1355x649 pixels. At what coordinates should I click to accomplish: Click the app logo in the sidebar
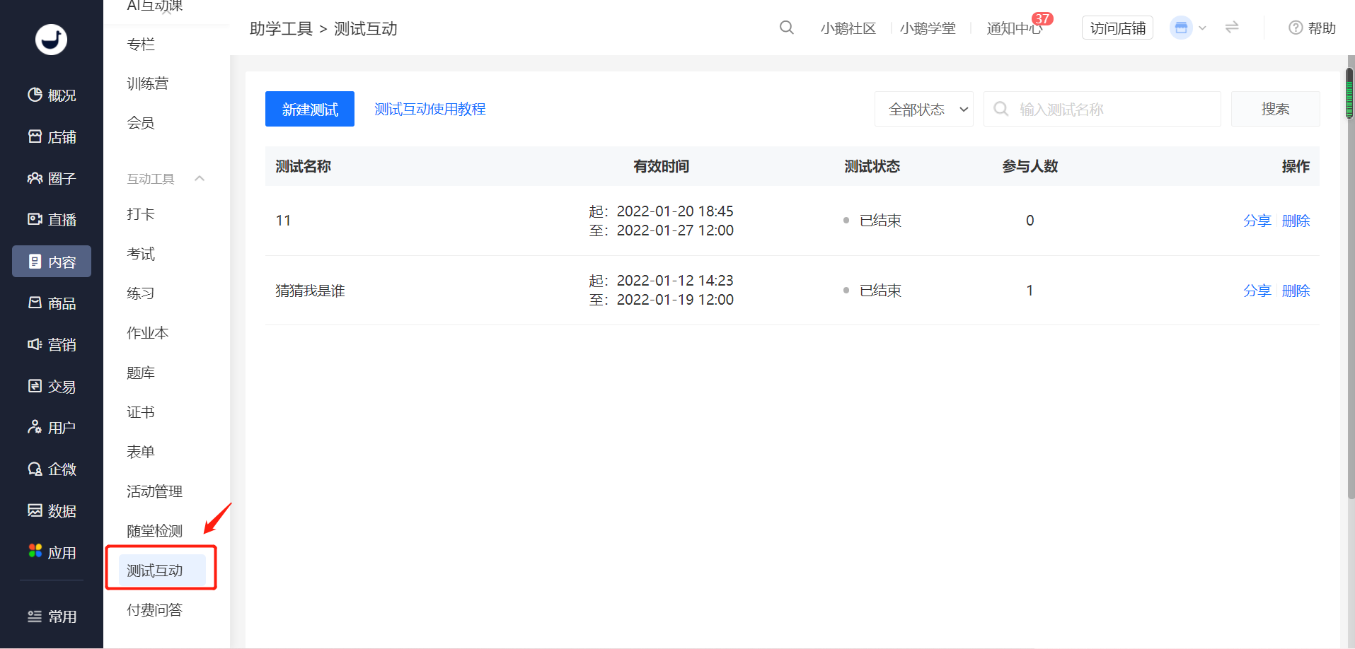tap(52, 40)
